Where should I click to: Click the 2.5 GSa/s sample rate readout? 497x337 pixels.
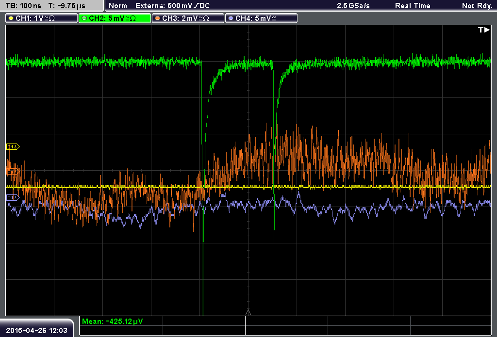pyautogui.click(x=353, y=6)
